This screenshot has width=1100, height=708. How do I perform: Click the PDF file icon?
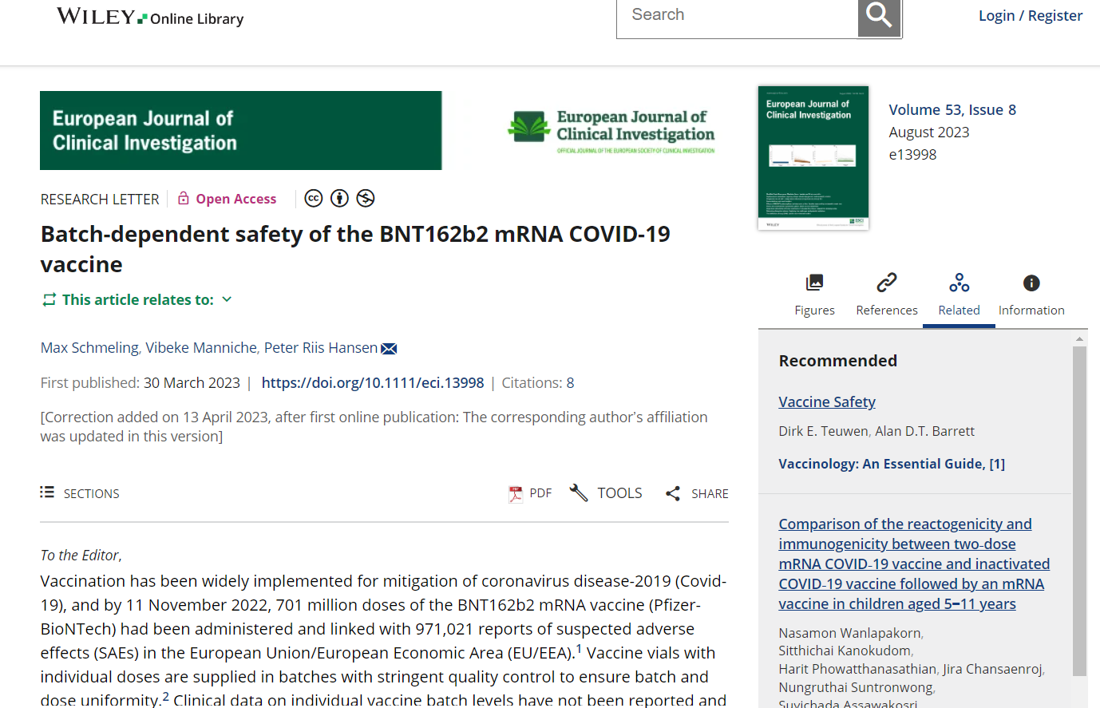[516, 494]
